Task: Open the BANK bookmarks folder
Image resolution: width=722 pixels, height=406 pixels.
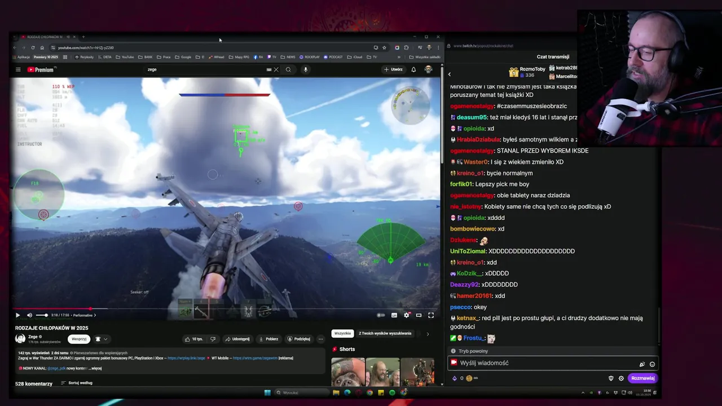Action: [x=146, y=57]
